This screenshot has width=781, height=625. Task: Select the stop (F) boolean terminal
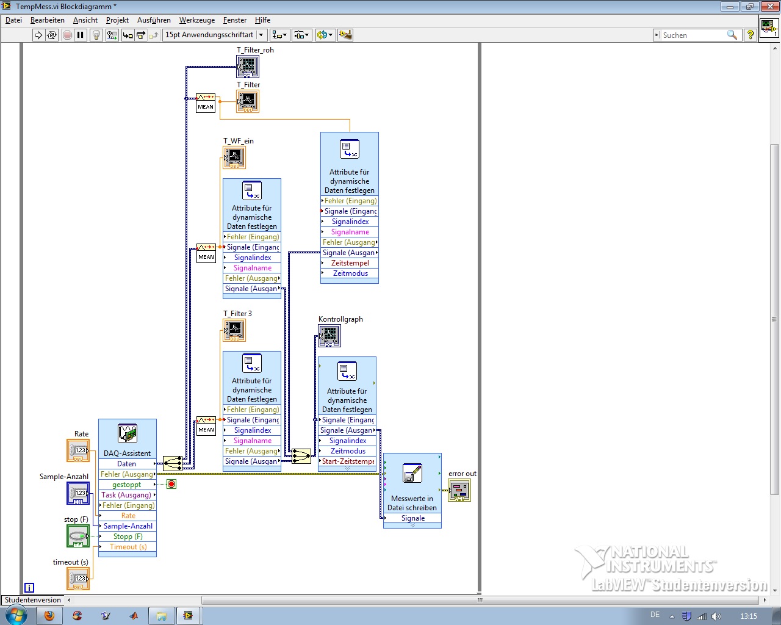point(78,536)
